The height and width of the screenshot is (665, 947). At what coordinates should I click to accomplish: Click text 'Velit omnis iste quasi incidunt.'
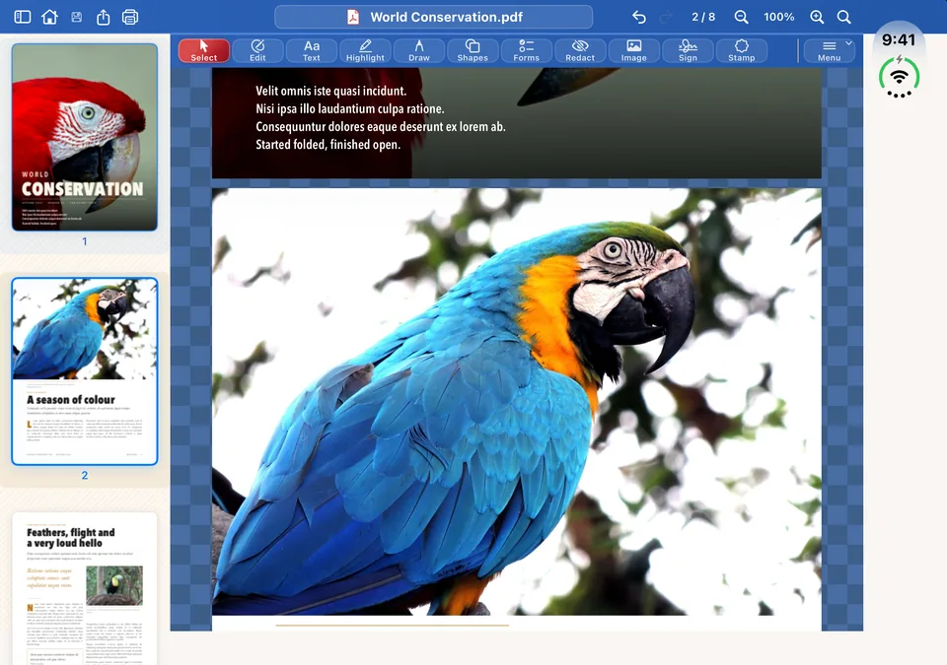[x=331, y=91]
